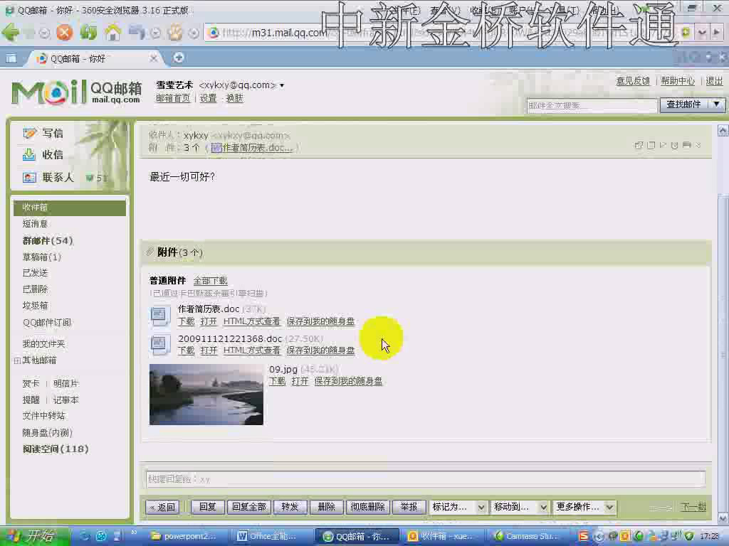Image resolution: width=729 pixels, height=546 pixels.
Task: Click HTML方式查看 under 200911121221368.doc
Action: click(x=251, y=350)
